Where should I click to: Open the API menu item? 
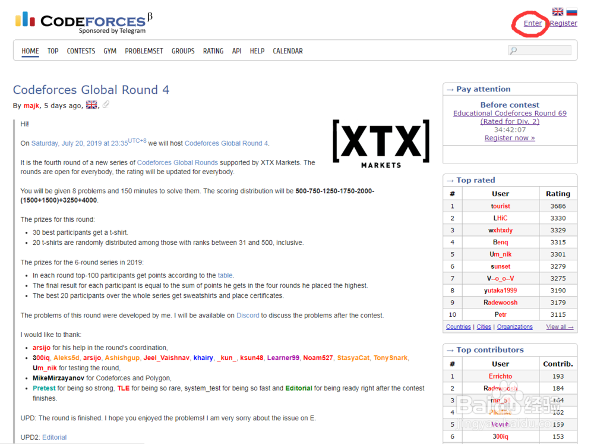pyautogui.click(x=237, y=51)
